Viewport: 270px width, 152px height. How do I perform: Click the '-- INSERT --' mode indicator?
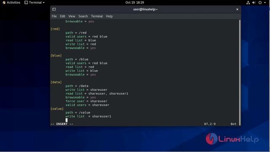pyautogui.click(x=62, y=124)
